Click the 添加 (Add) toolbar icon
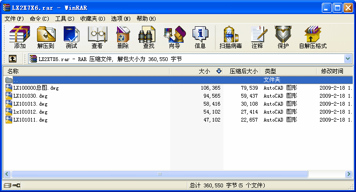This screenshot has width=356, height=192. click(x=20, y=37)
